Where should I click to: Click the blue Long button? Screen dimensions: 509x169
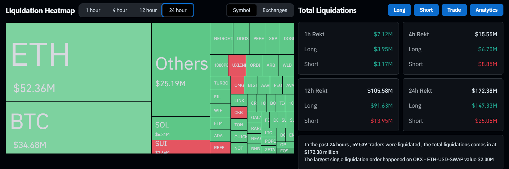point(399,10)
